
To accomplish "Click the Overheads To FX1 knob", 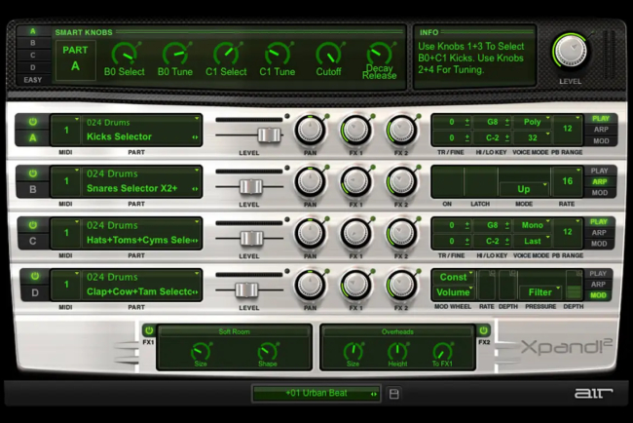I will pos(442,351).
